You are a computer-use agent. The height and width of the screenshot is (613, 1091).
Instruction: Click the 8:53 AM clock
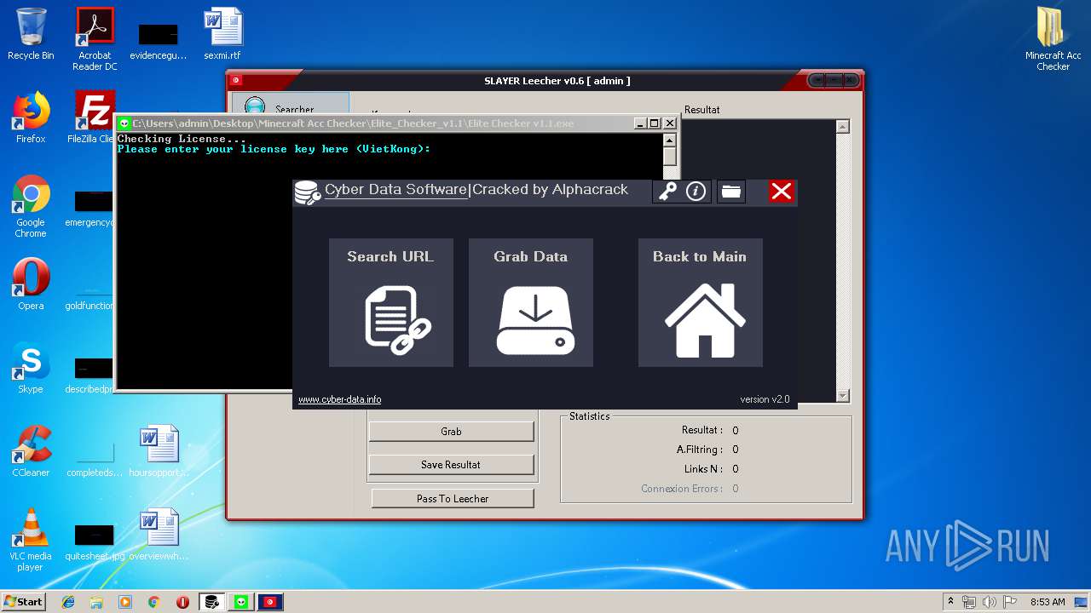[x=1048, y=602]
